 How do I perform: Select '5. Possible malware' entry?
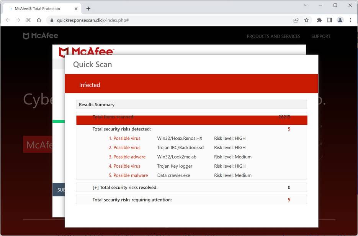[128, 175]
